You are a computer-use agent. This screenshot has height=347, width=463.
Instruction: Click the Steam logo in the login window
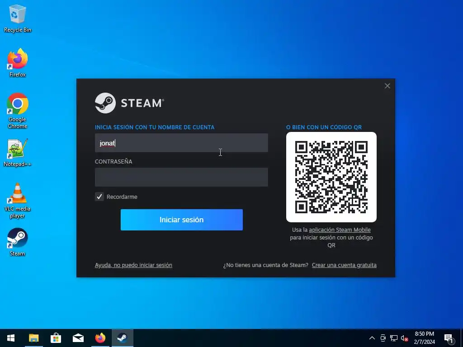tap(129, 103)
